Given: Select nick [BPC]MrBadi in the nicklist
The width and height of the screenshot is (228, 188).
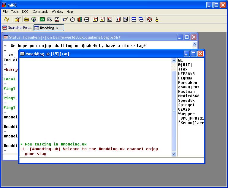Looking at the screenshot, I should [x=191, y=118].
